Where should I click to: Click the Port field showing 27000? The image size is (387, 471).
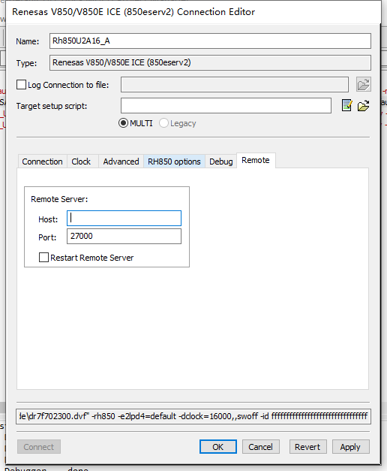pos(124,237)
